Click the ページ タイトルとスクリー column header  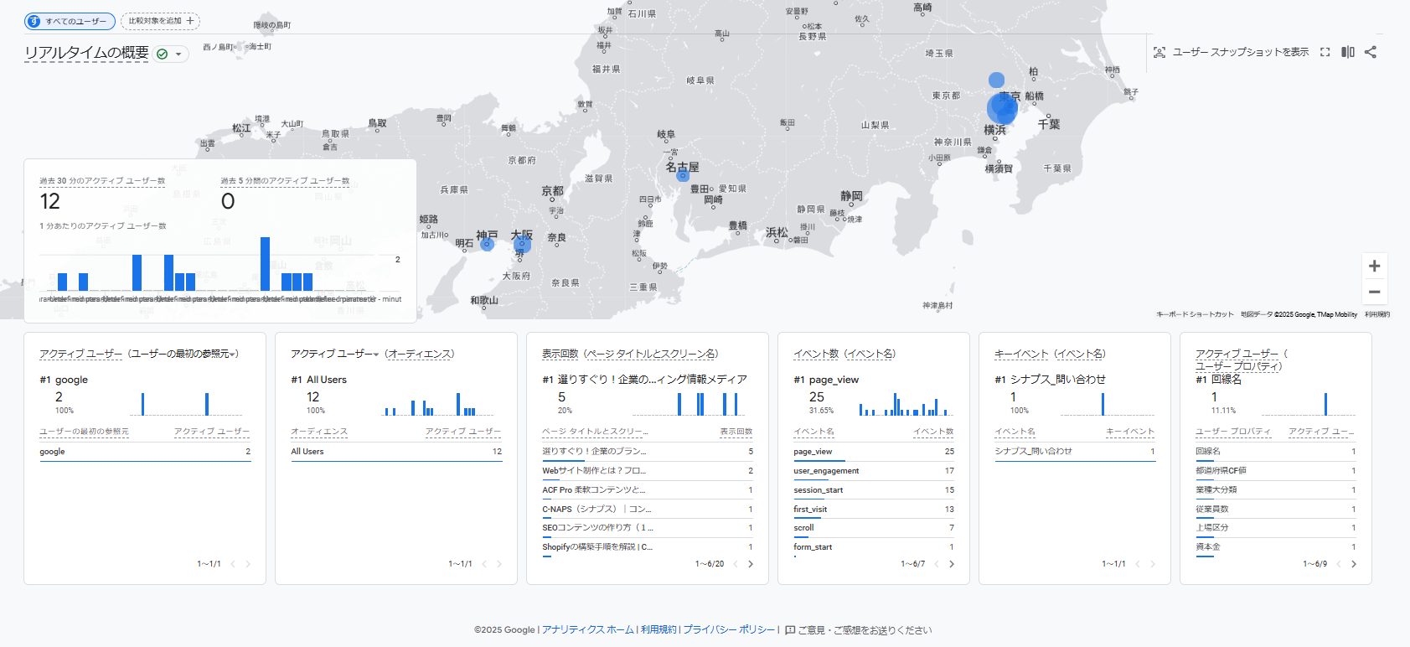[595, 432]
